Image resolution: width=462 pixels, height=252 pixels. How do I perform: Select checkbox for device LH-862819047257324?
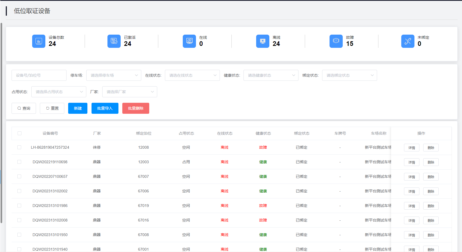click(20, 147)
